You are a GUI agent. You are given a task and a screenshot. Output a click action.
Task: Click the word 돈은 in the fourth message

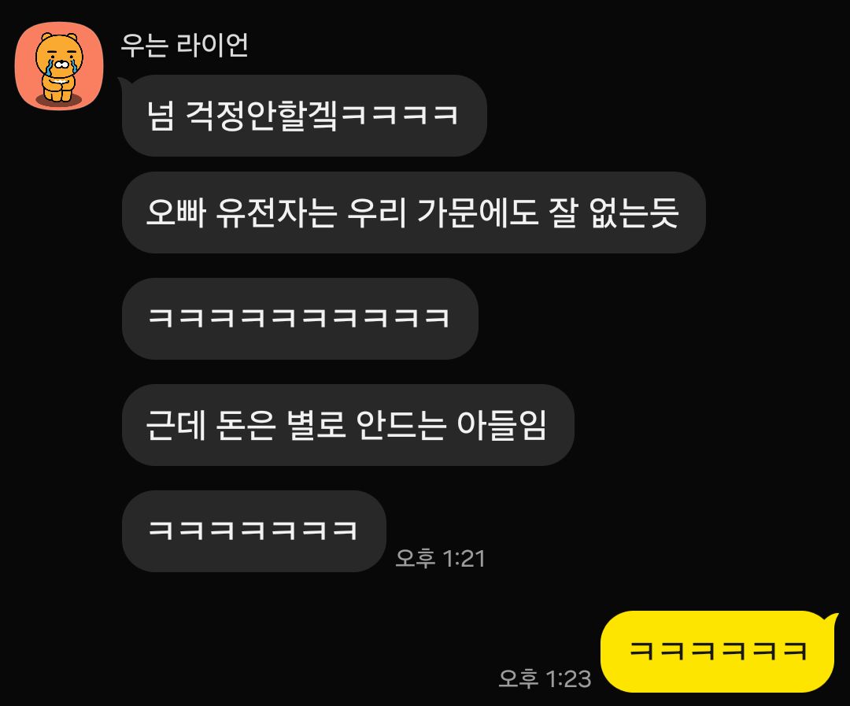[x=246, y=424]
